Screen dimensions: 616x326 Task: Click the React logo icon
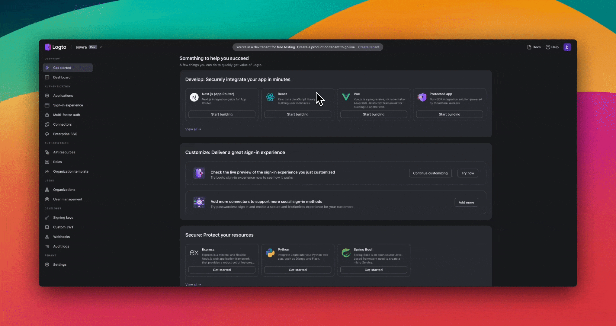pyautogui.click(x=270, y=97)
